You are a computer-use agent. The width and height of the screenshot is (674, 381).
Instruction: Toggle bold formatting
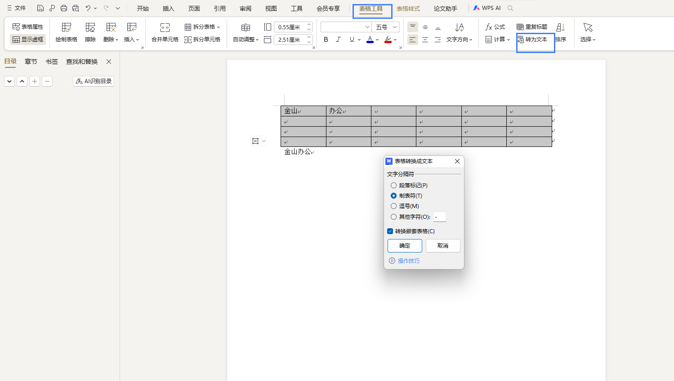coord(326,40)
